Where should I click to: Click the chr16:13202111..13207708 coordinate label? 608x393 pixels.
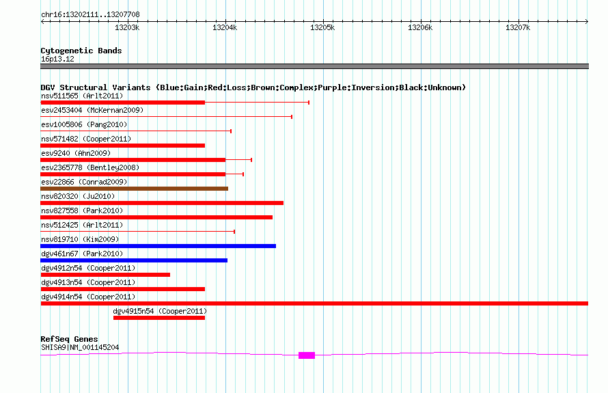coord(90,14)
